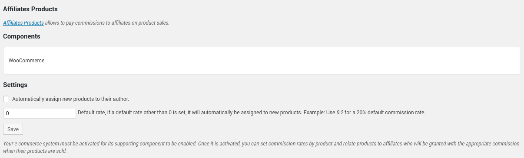
Task: Open the Affiliates Products link
Action: (x=23, y=23)
